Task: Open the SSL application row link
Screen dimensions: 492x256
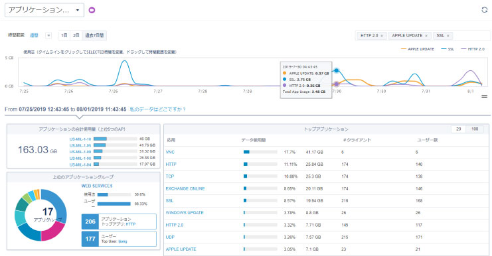Action: coord(169,200)
